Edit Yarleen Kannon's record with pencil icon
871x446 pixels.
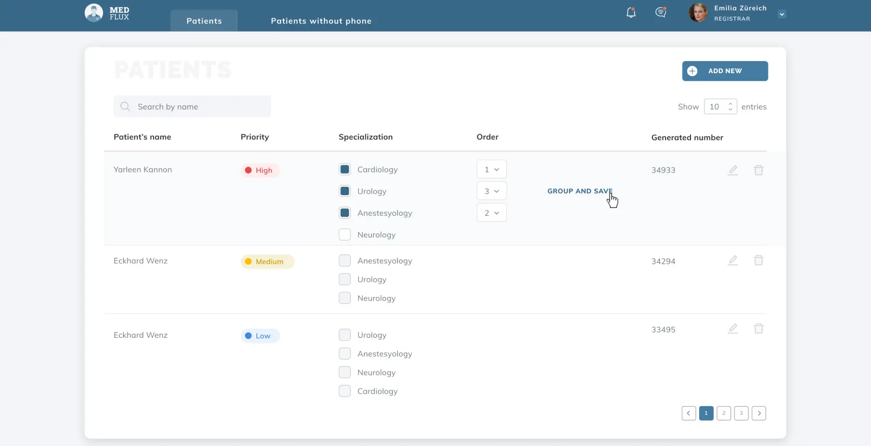click(x=732, y=170)
